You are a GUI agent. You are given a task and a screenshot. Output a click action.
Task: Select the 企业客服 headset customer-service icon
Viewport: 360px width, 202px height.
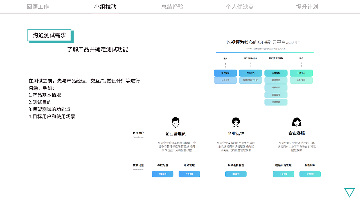click(x=296, y=122)
